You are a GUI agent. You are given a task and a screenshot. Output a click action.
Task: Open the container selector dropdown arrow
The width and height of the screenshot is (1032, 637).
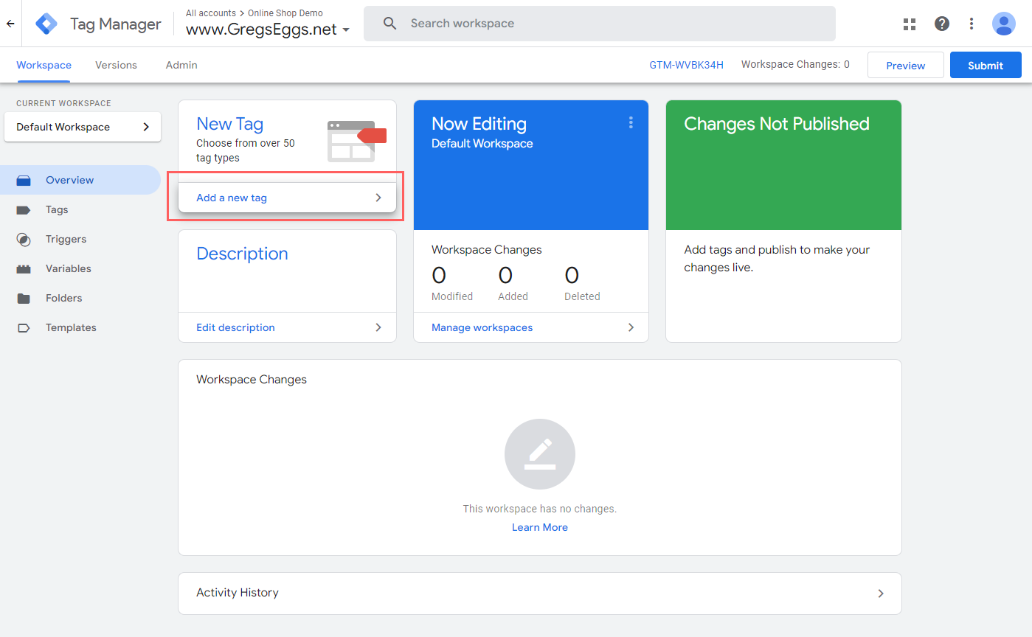[346, 30]
